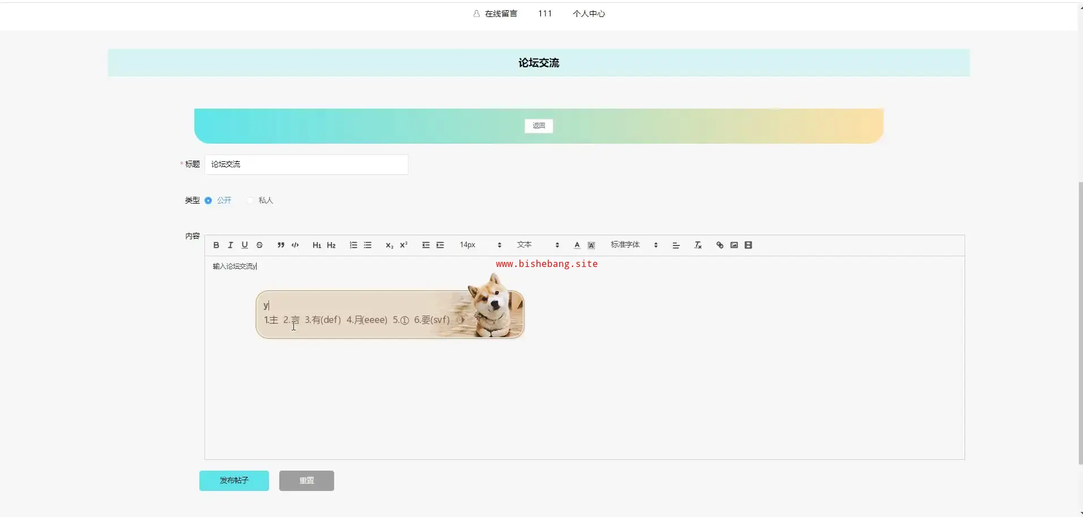Focus the 标题 title input field
The width and height of the screenshot is (1083, 517).
pyautogui.click(x=306, y=165)
